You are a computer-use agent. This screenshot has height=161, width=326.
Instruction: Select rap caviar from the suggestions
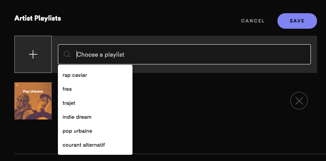click(x=95, y=75)
